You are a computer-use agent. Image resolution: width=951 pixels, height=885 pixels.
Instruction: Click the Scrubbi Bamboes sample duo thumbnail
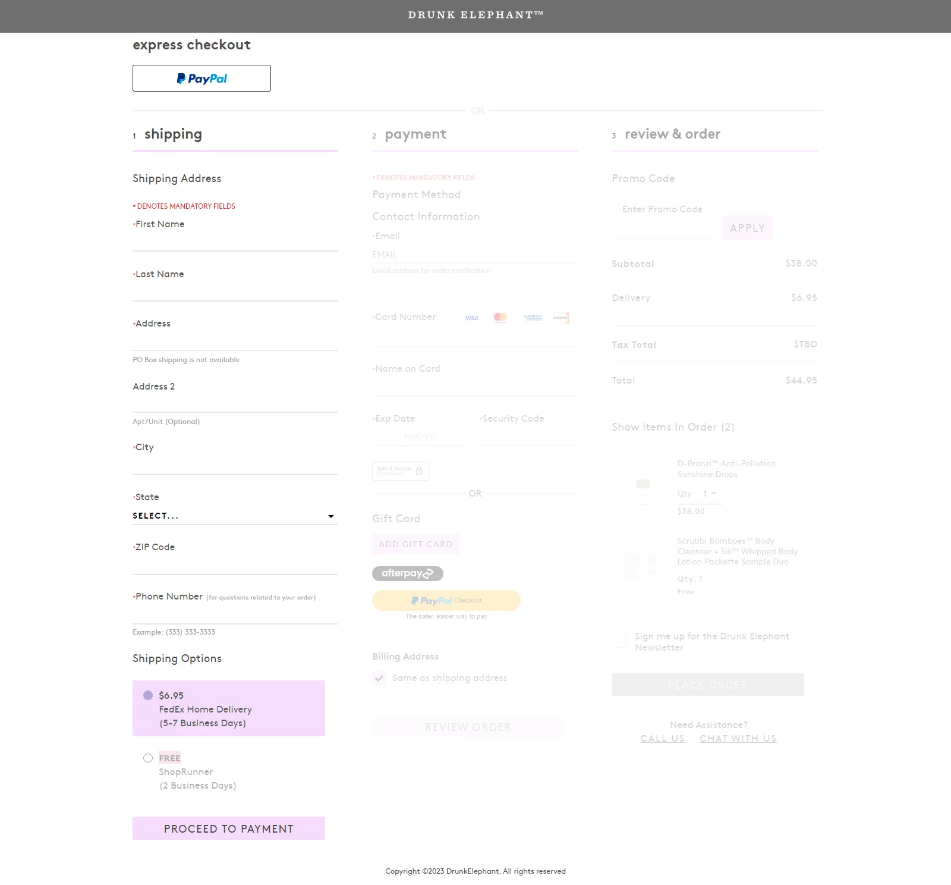coord(643,561)
